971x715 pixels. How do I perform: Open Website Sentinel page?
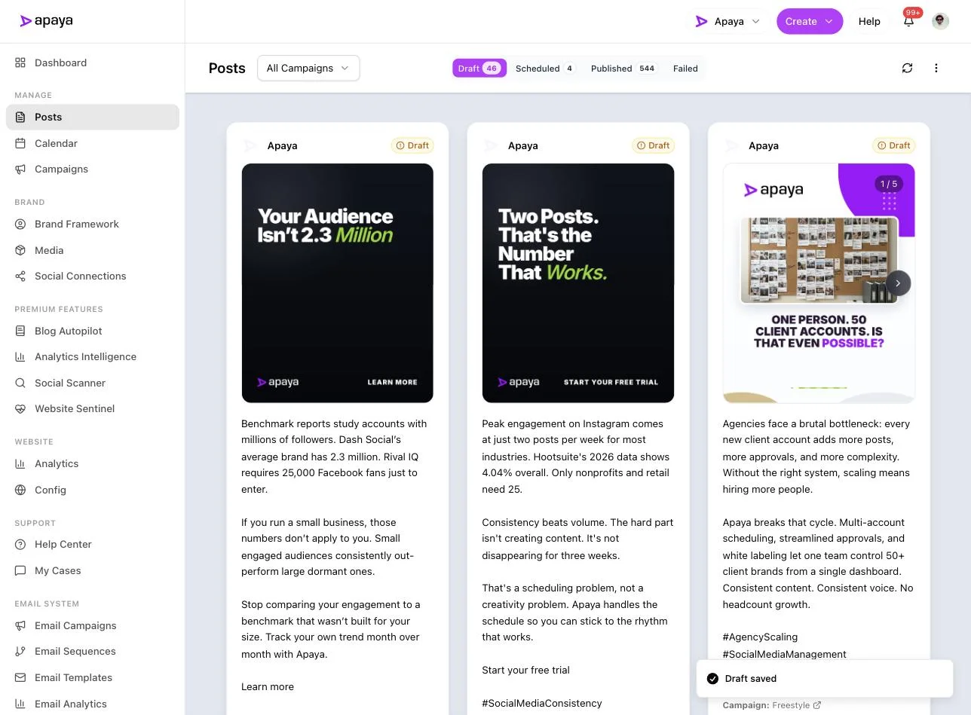[x=93, y=408]
